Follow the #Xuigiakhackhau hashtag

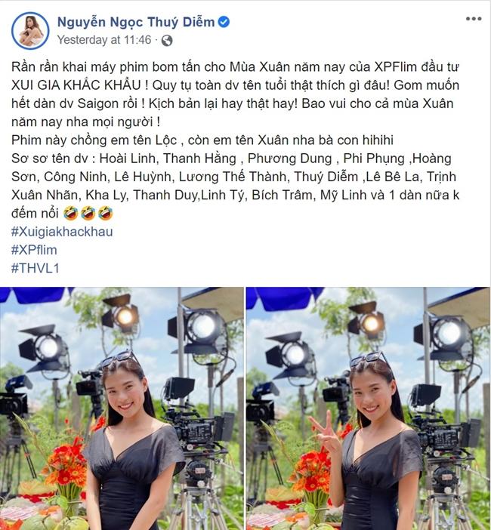62,232
